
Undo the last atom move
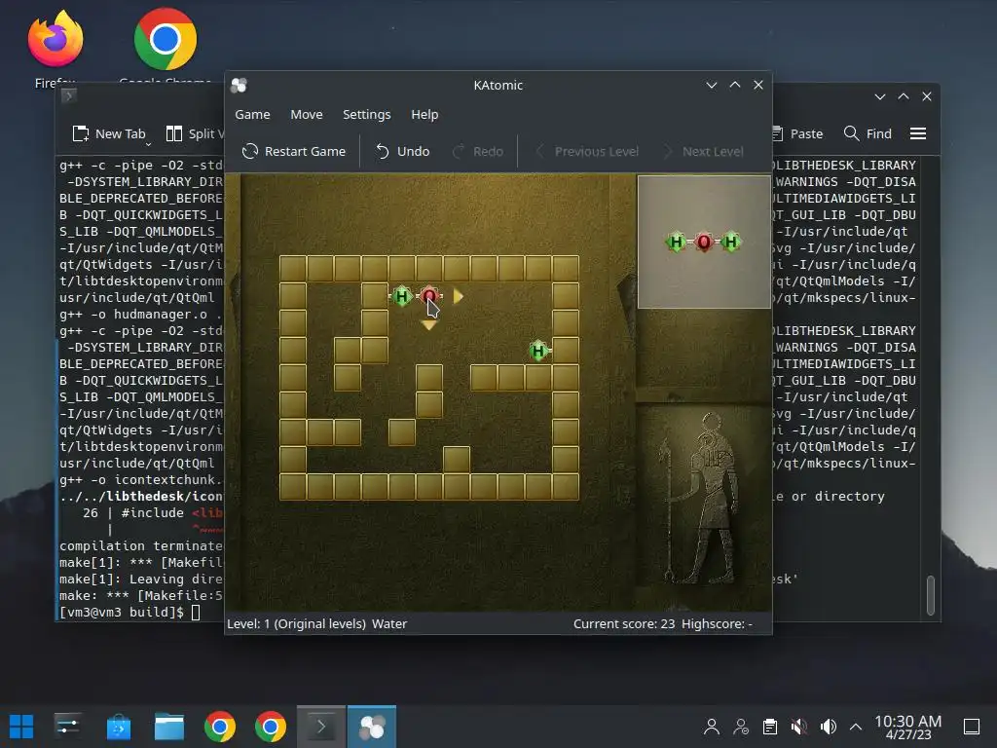tap(402, 151)
